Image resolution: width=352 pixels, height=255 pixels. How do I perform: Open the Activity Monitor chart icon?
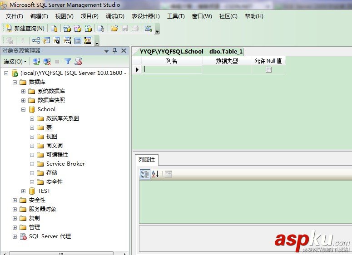(x=149, y=28)
